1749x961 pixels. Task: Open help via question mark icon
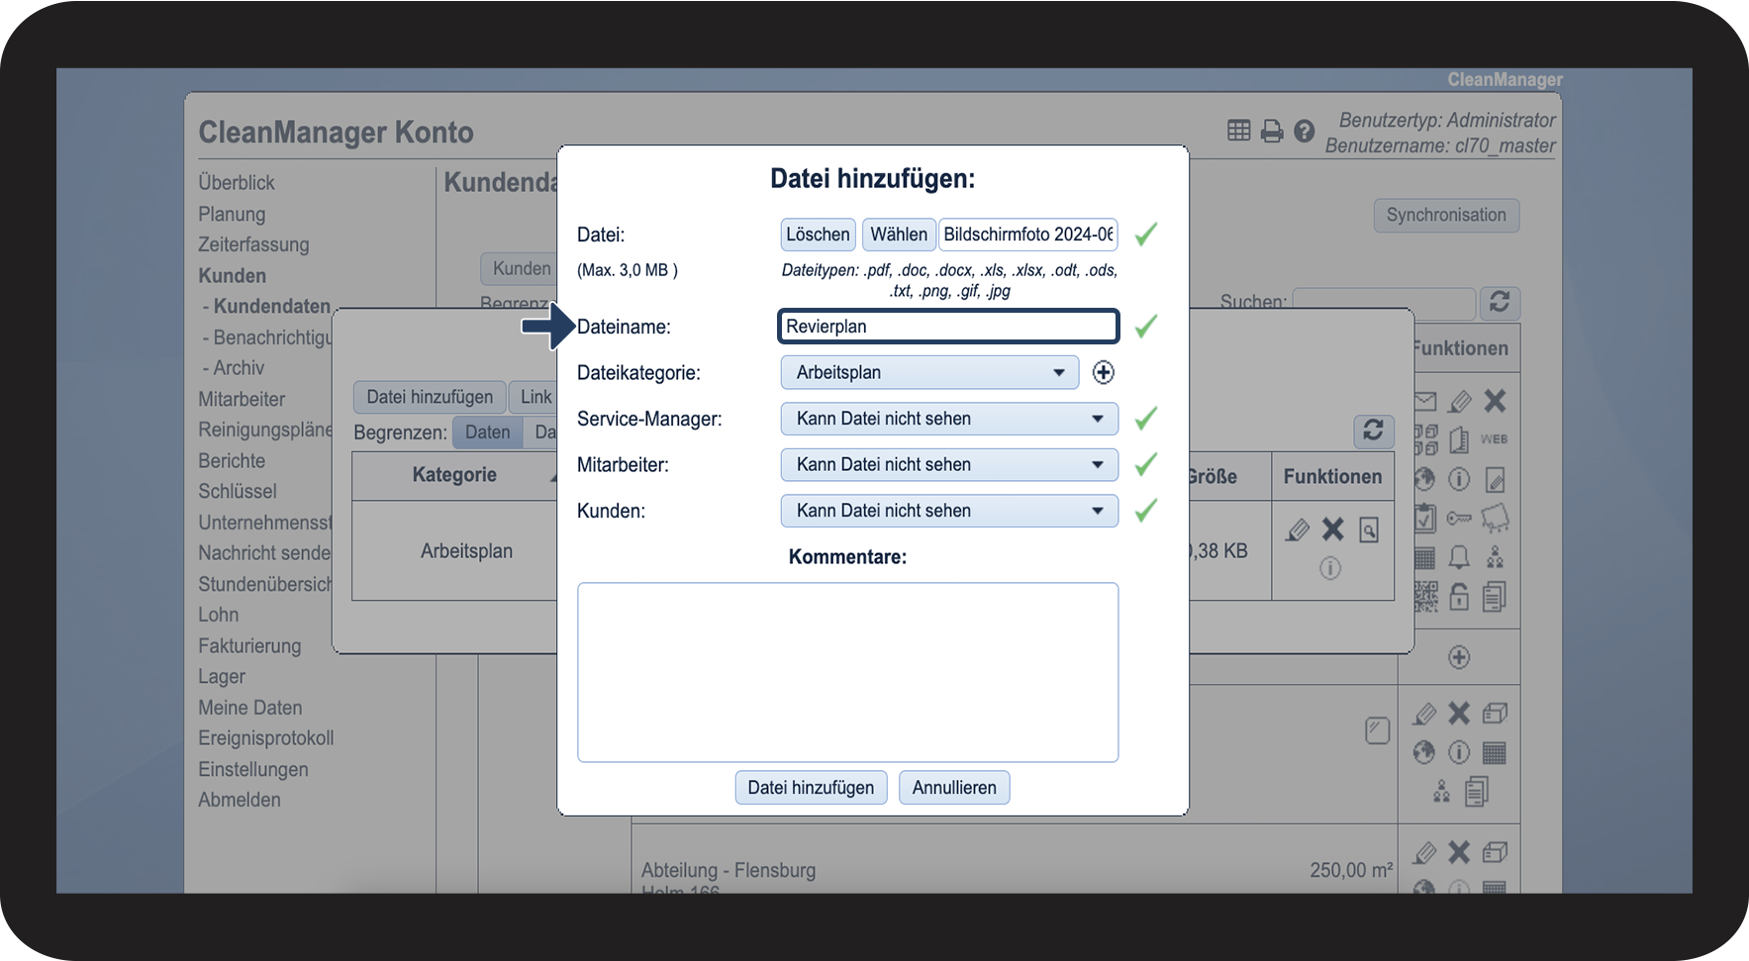click(1305, 131)
